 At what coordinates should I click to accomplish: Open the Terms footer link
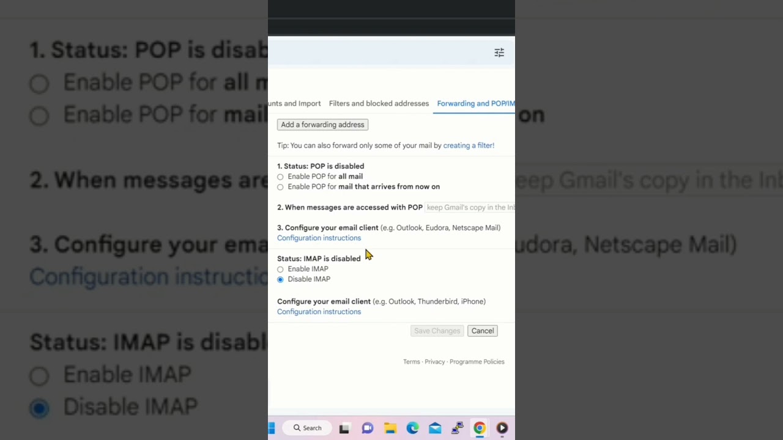coord(412,362)
